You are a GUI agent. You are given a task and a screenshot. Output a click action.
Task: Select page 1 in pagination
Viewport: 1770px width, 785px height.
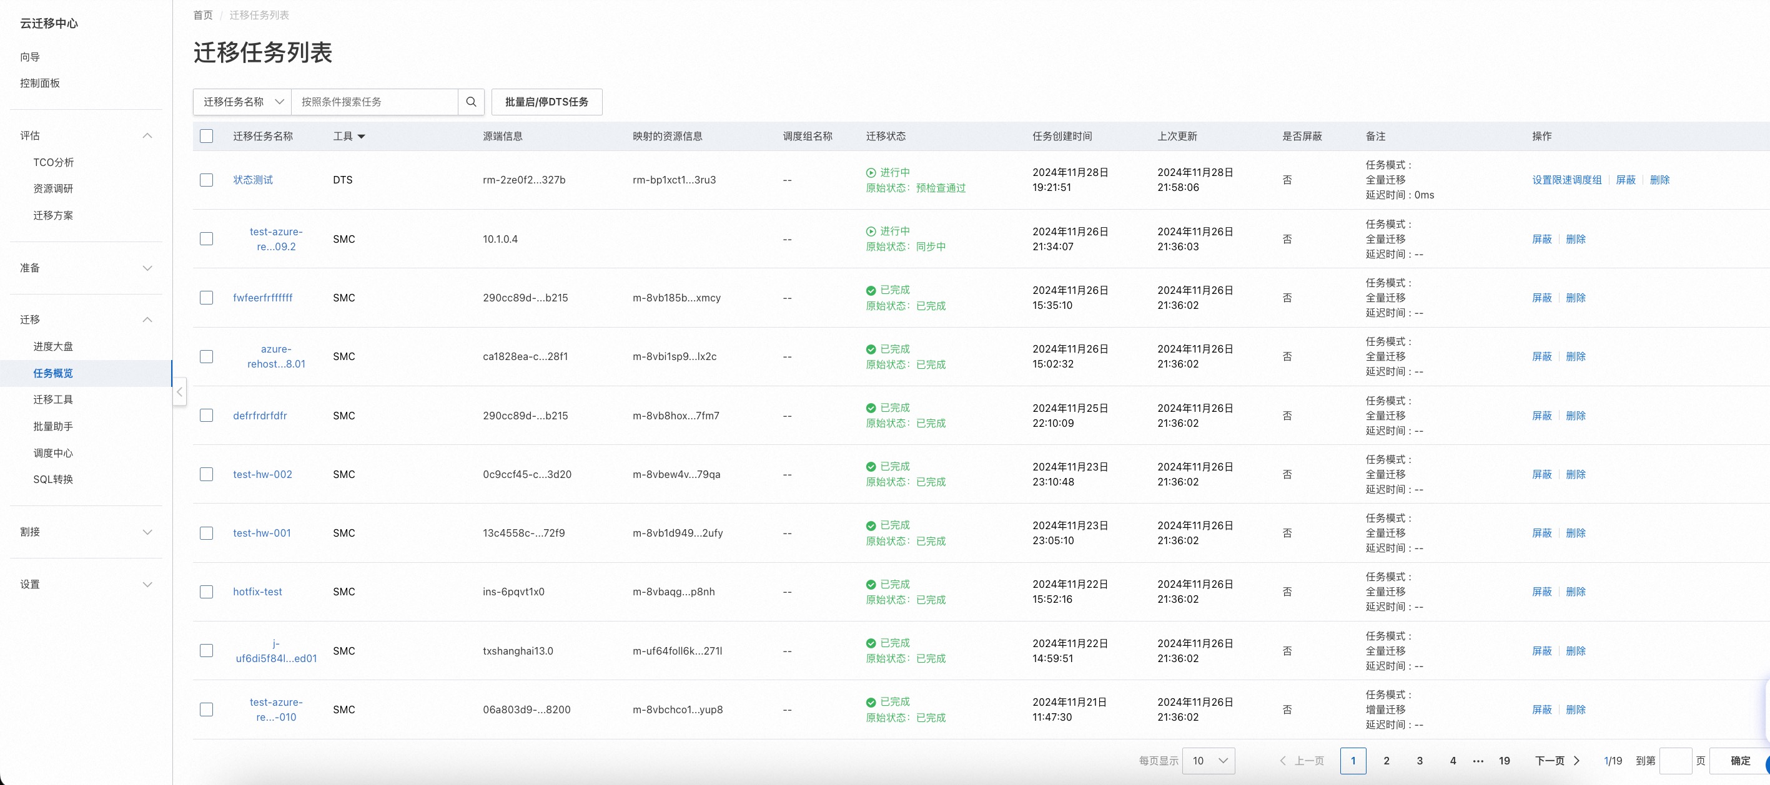coord(1353,761)
